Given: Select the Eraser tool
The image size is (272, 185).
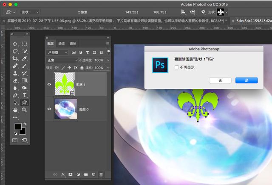Looking at the screenshot, I should 15,80.
